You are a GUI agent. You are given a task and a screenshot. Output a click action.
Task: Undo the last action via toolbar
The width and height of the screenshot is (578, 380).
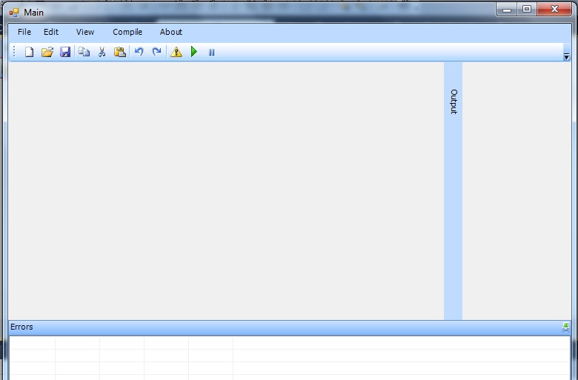point(139,52)
